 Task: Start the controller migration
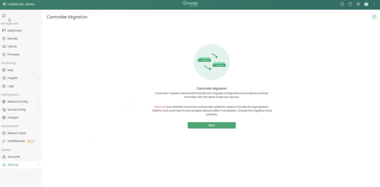point(211,125)
